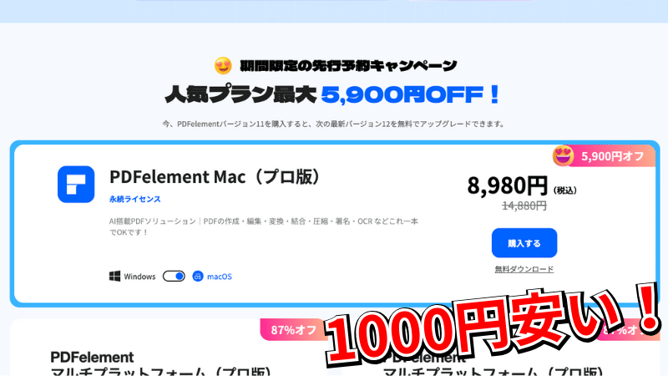Screen dimensions: 668x376
Task: Click heart-eyes emoji on 5,900円オフ badge
Action: [563, 155]
